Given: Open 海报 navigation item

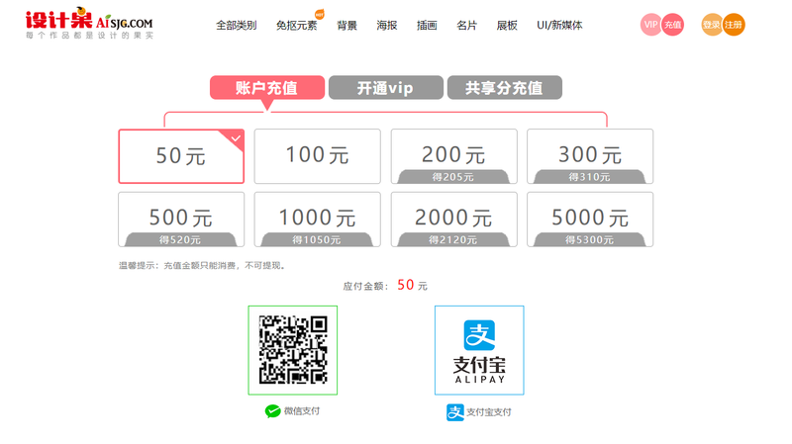Looking at the screenshot, I should tap(387, 26).
